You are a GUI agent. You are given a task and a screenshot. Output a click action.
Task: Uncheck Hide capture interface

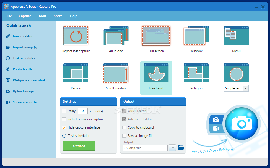64,127
